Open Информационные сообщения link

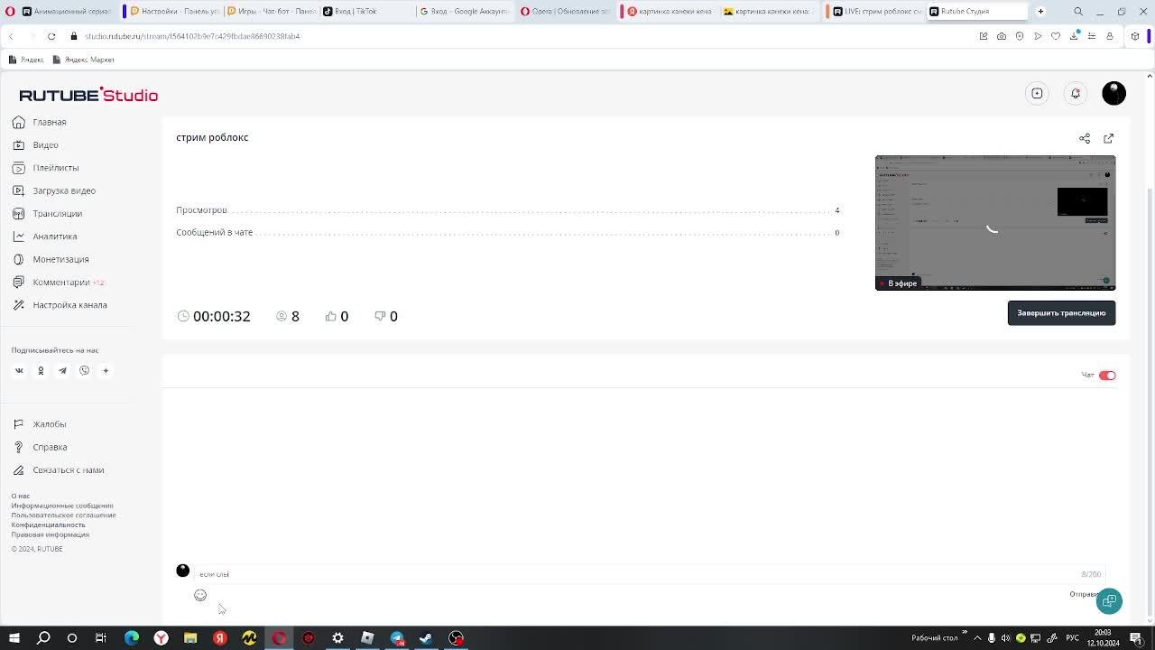[62, 506]
